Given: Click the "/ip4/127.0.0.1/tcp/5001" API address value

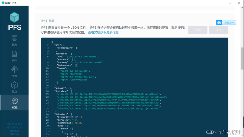Looking at the screenshot, I should pos(82,56).
